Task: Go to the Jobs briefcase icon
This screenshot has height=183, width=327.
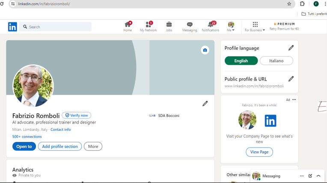Action: tap(169, 24)
